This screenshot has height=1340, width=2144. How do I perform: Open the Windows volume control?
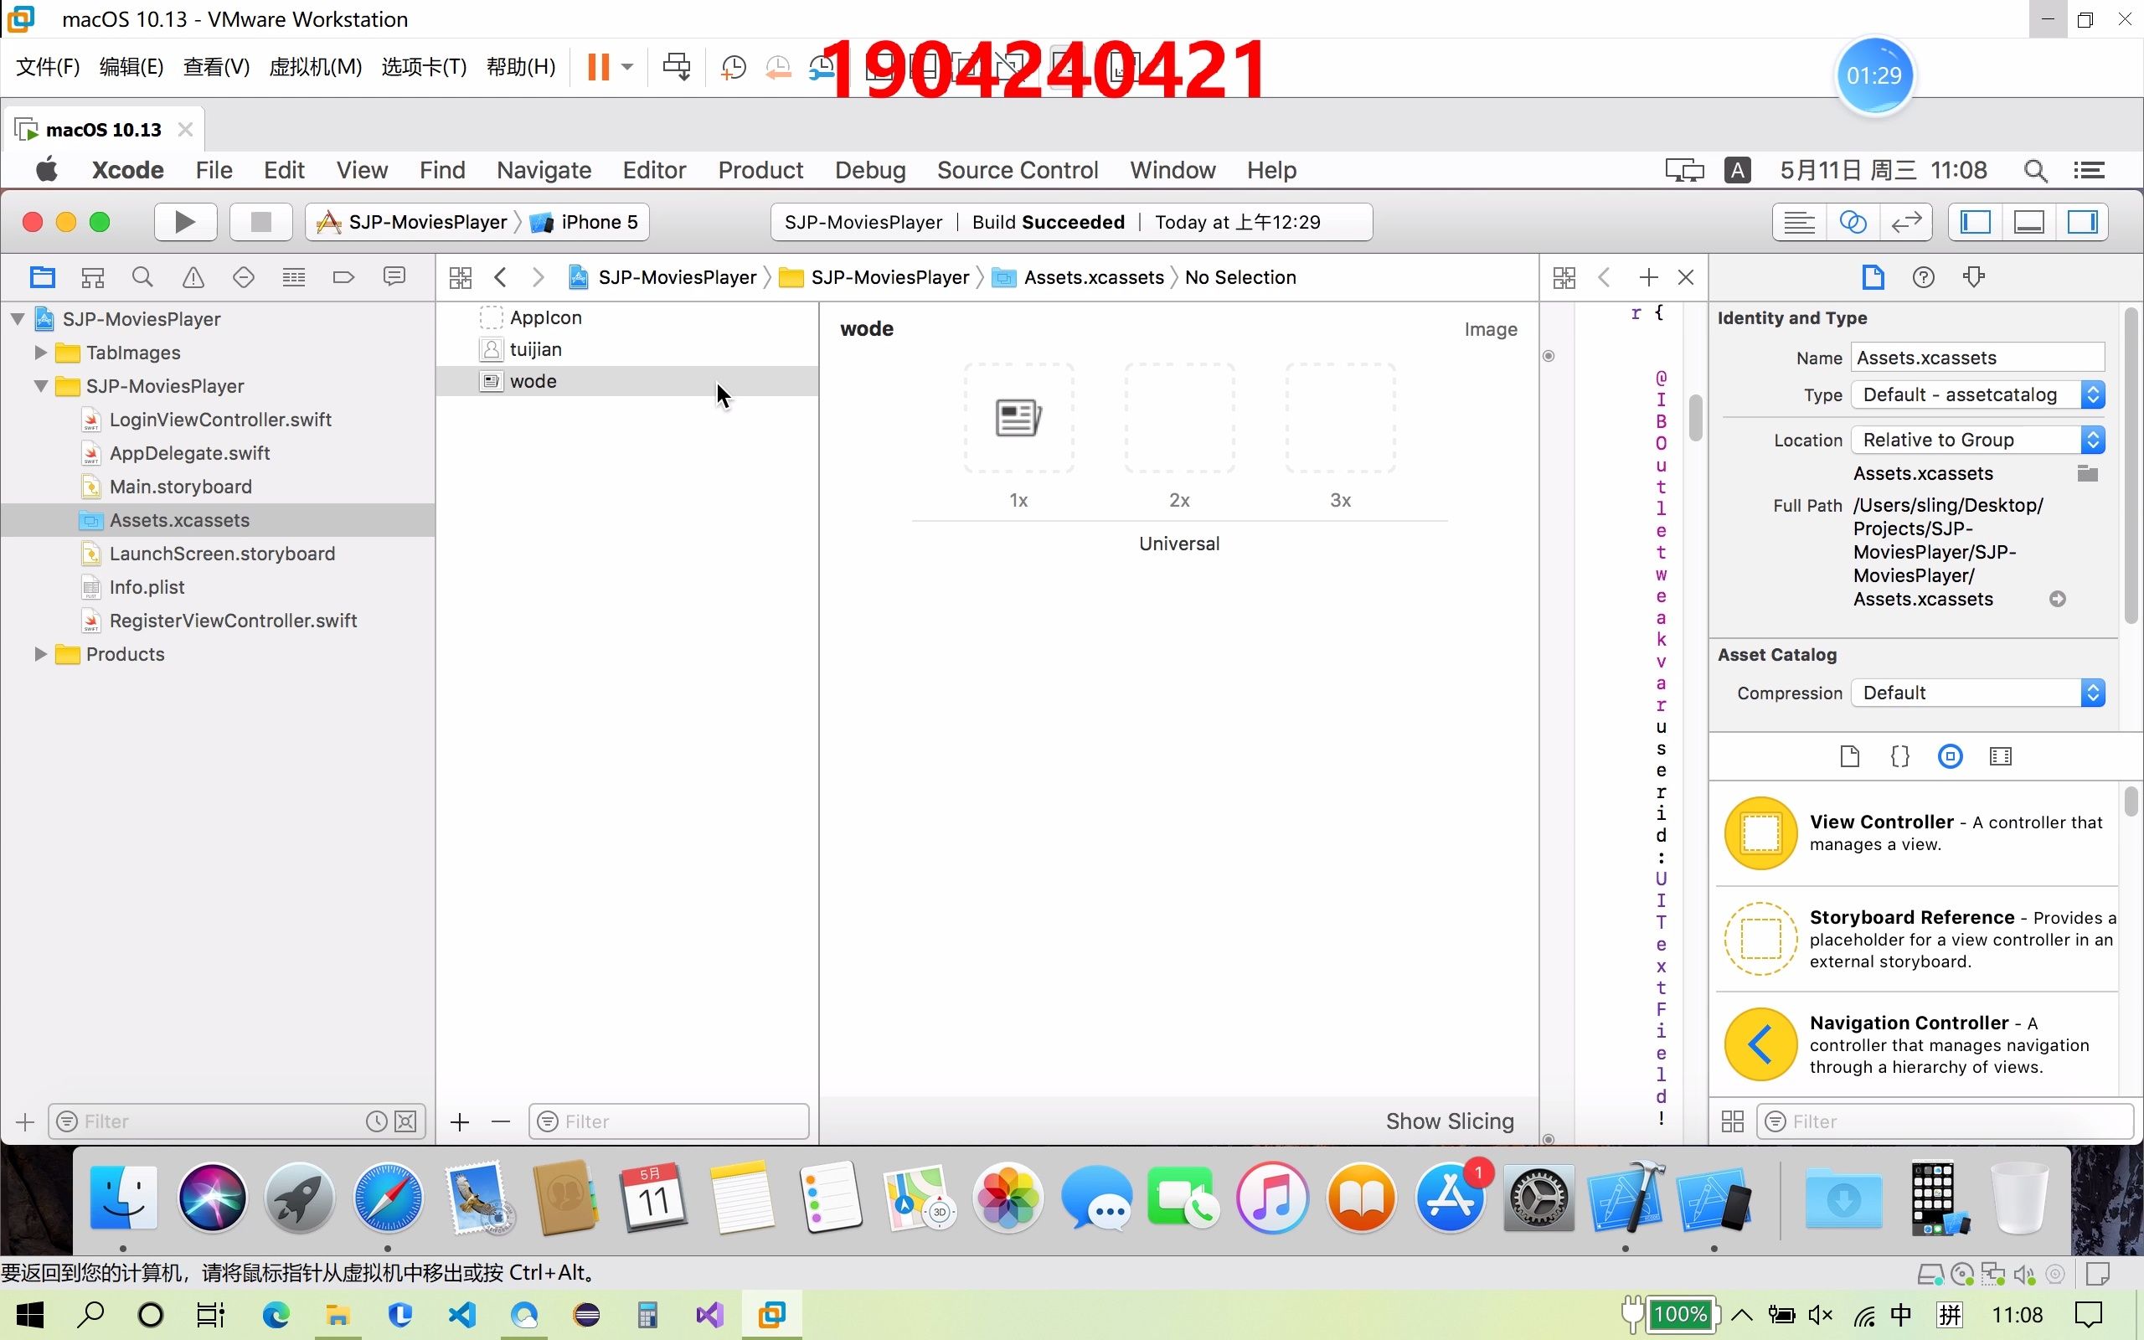[1821, 1314]
